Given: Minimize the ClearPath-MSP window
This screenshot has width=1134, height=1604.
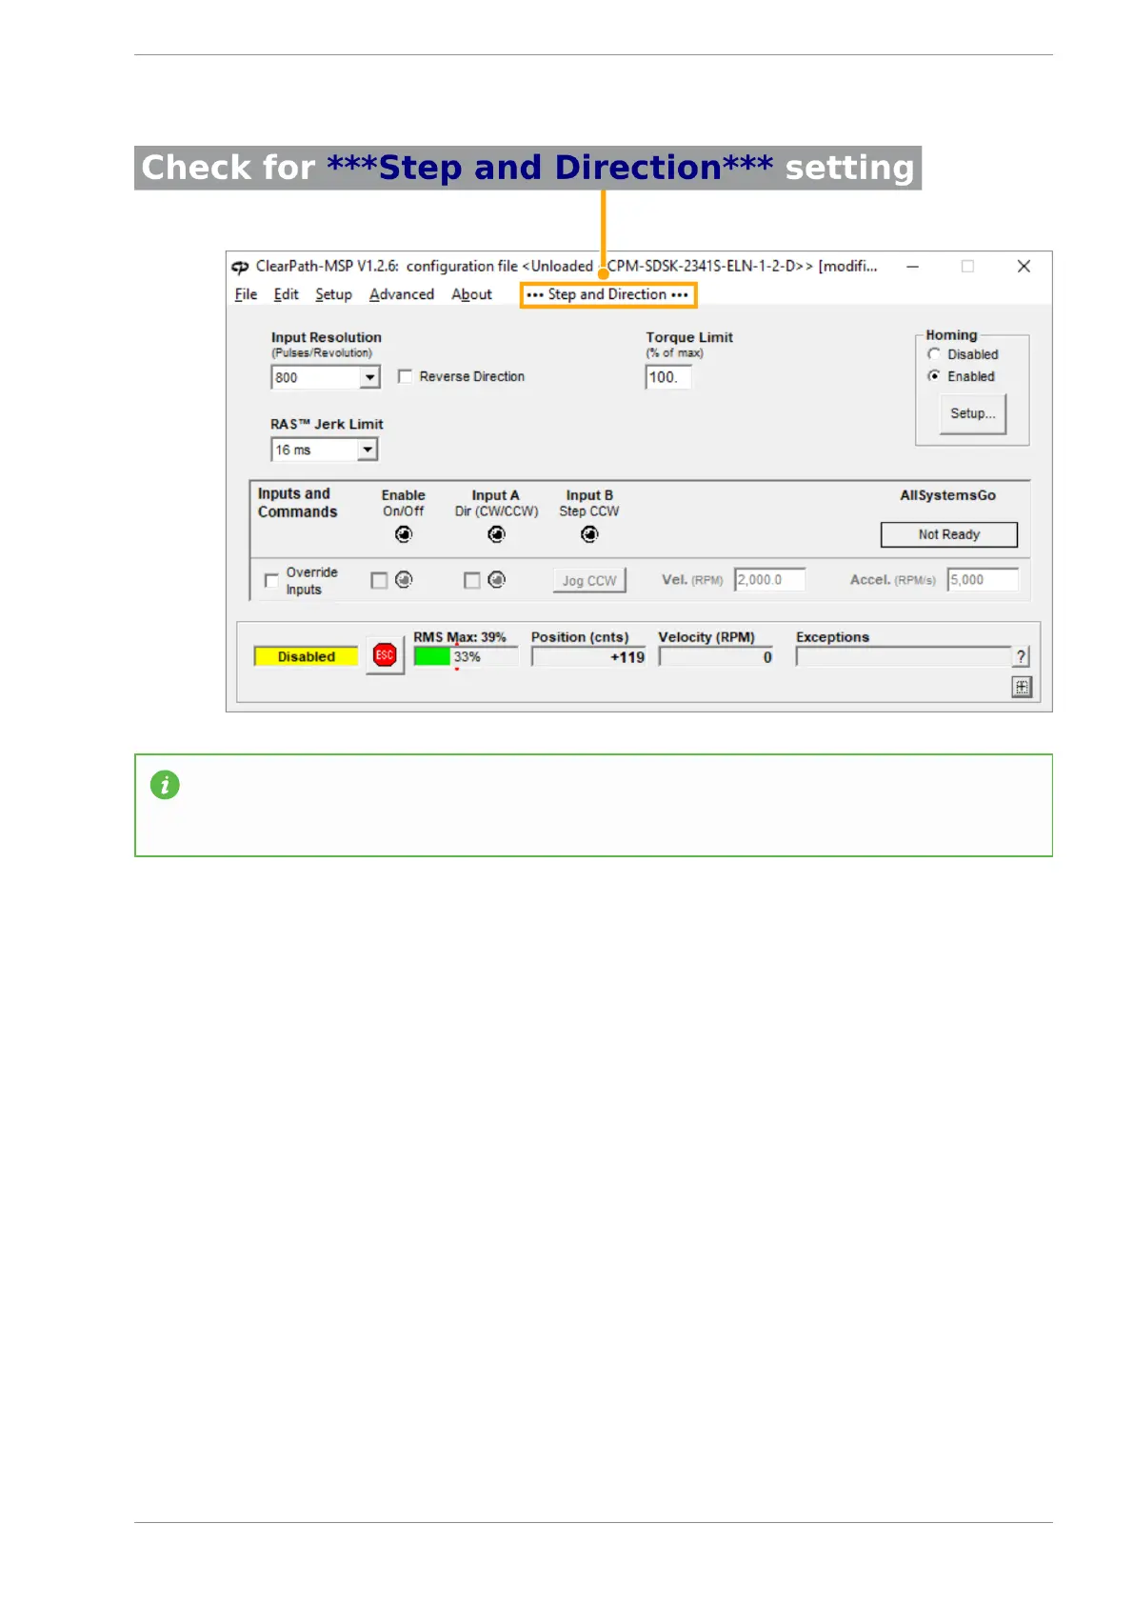Looking at the screenshot, I should tap(912, 267).
